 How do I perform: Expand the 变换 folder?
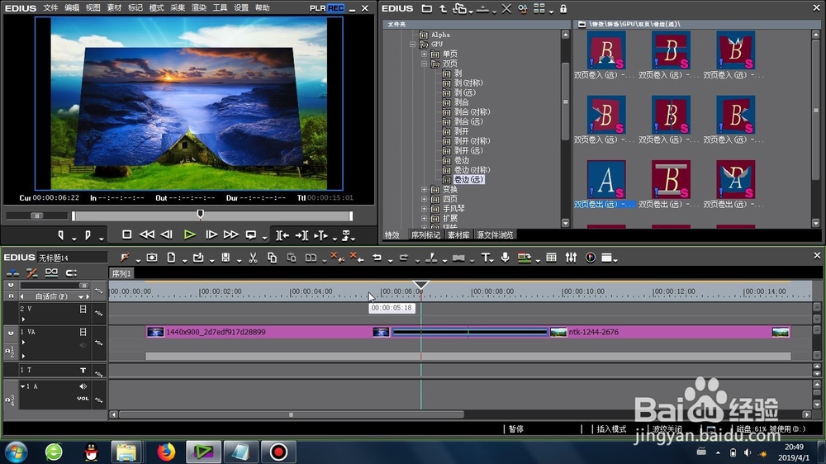tap(424, 189)
